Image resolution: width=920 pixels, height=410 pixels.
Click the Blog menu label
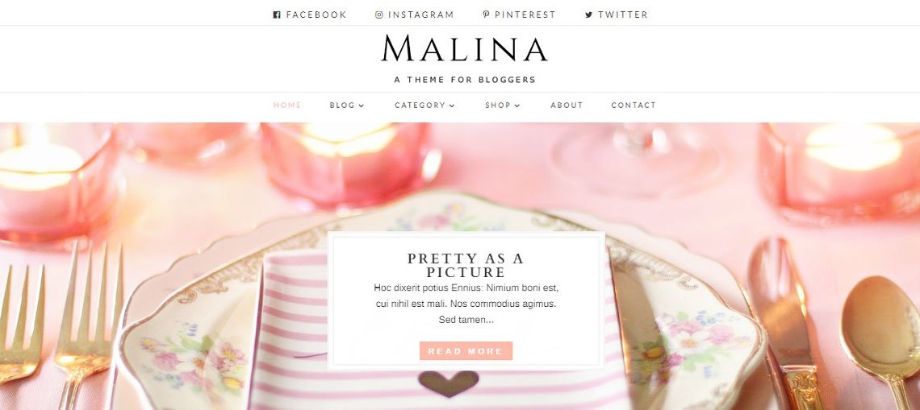tap(342, 106)
